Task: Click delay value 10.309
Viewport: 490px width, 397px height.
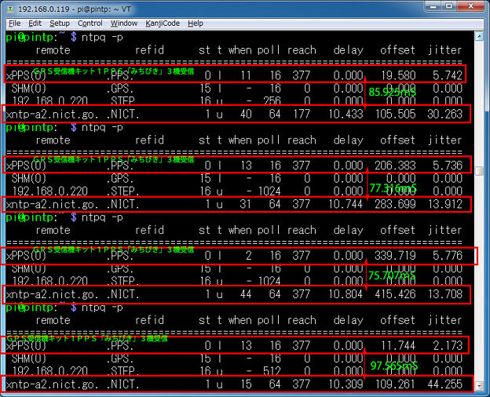Action: click(346, 384)
